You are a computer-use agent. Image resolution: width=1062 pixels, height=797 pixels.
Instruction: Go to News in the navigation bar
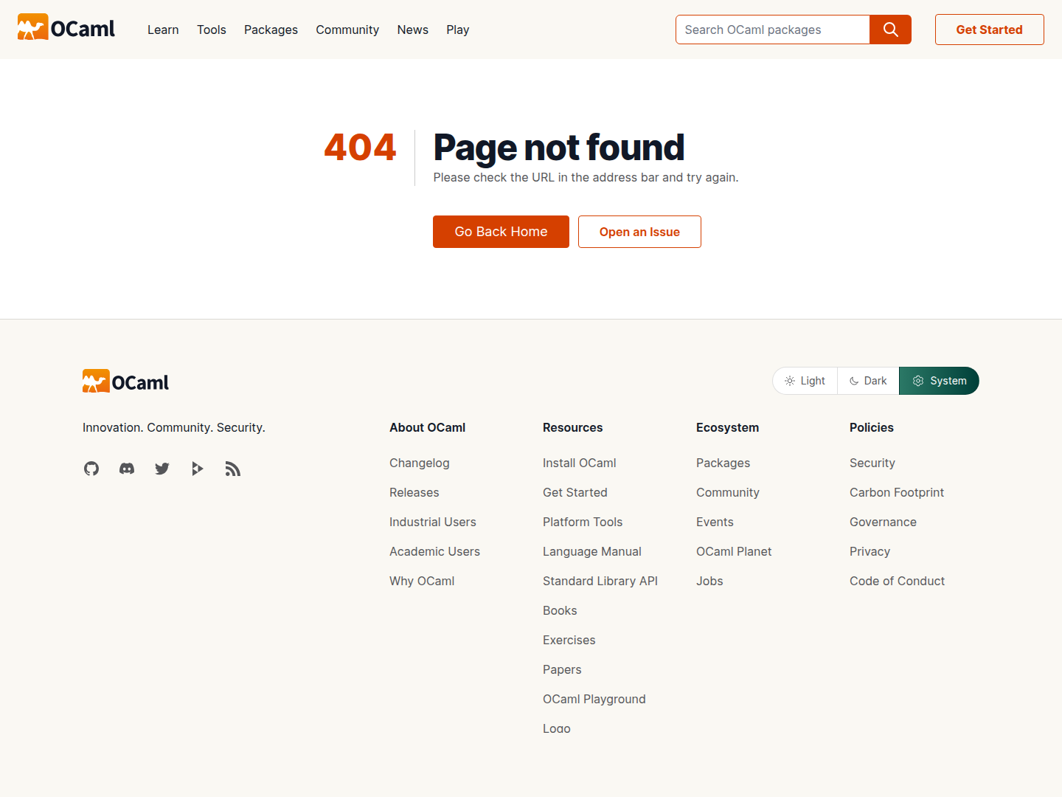click(x=413, y=30)
